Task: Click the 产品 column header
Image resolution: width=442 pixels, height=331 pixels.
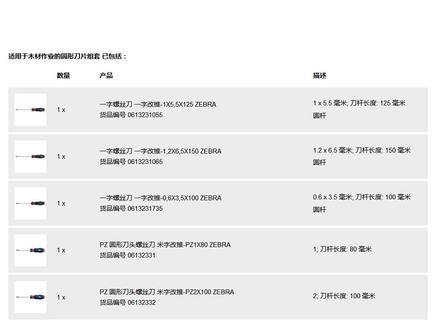Action: click(106, 76)
